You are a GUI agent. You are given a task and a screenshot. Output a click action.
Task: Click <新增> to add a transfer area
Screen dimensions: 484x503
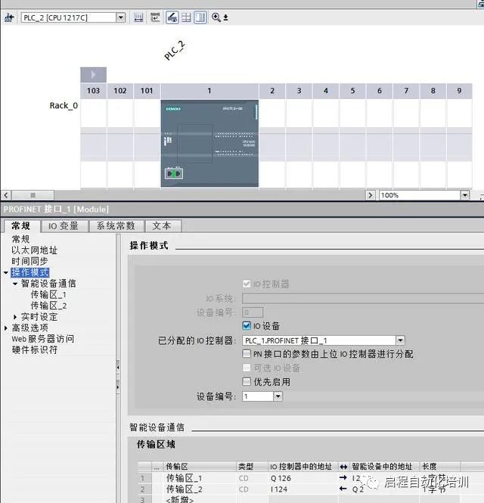[180, 500]
